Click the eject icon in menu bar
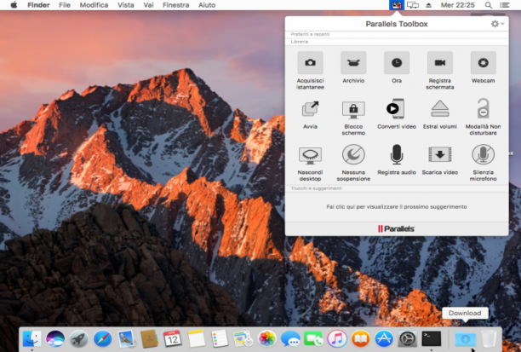 pos(428,5)
